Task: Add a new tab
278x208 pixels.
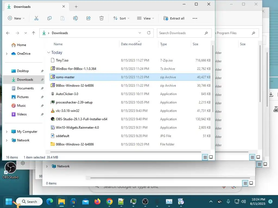Action: point(76,7)
